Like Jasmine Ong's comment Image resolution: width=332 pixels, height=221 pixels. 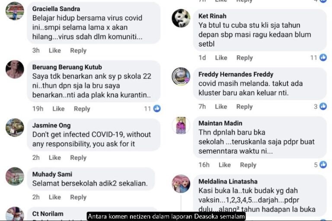tap(55, 158)
